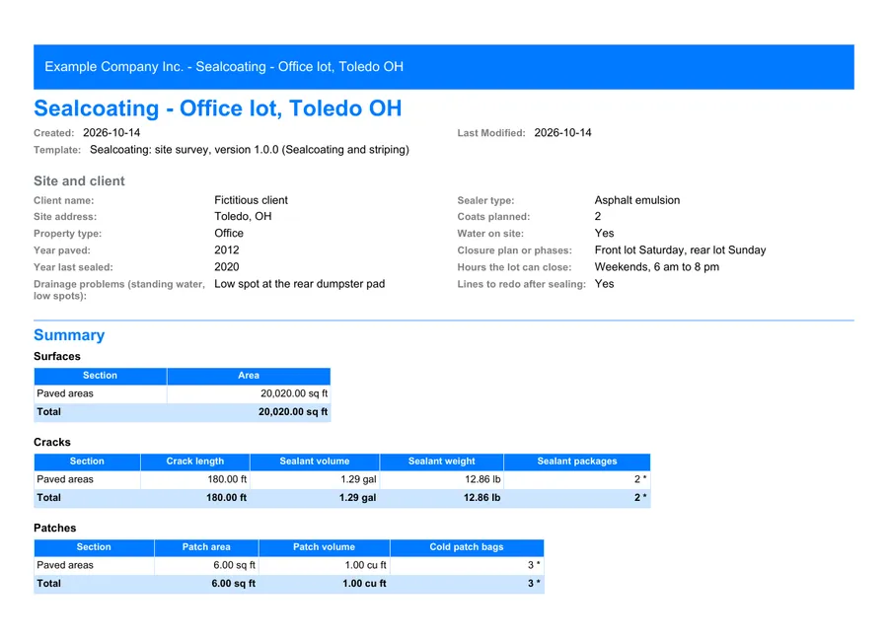The width and height of the screenshot is (888, 638).
Task: Click site address value 'Toledo, OH'
Action: pyautogui.click(x=243, y=216)
